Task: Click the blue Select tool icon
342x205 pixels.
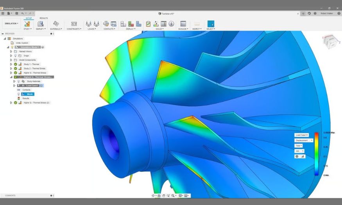Action: click(211, 24)
